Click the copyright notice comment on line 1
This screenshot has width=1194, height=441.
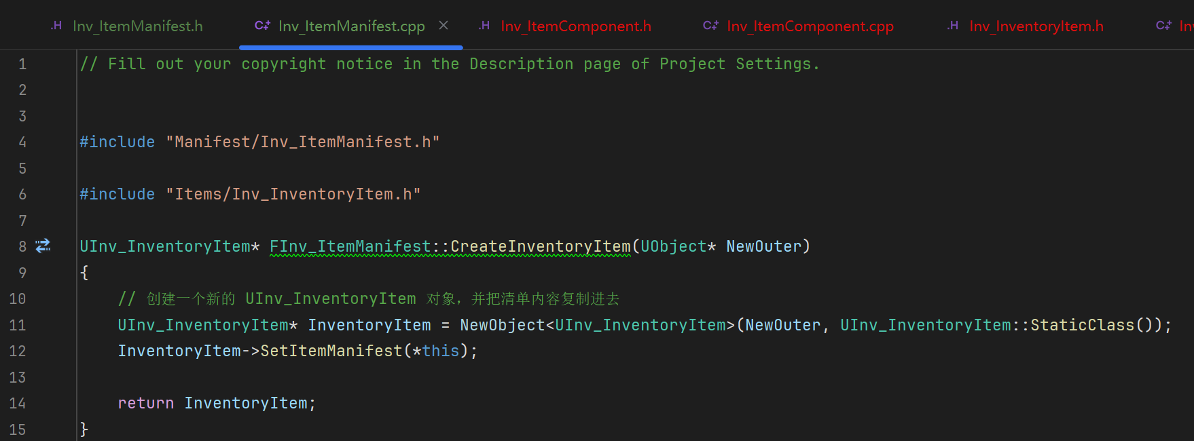[x=450, y=64]
